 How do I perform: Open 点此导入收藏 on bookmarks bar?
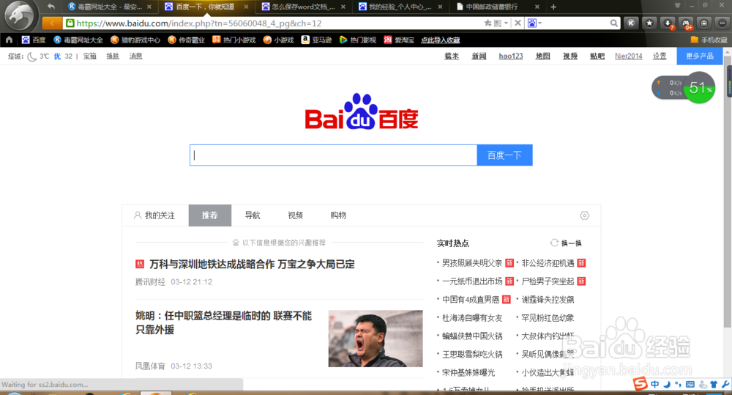pyautogui.click(x=440, y=40)
